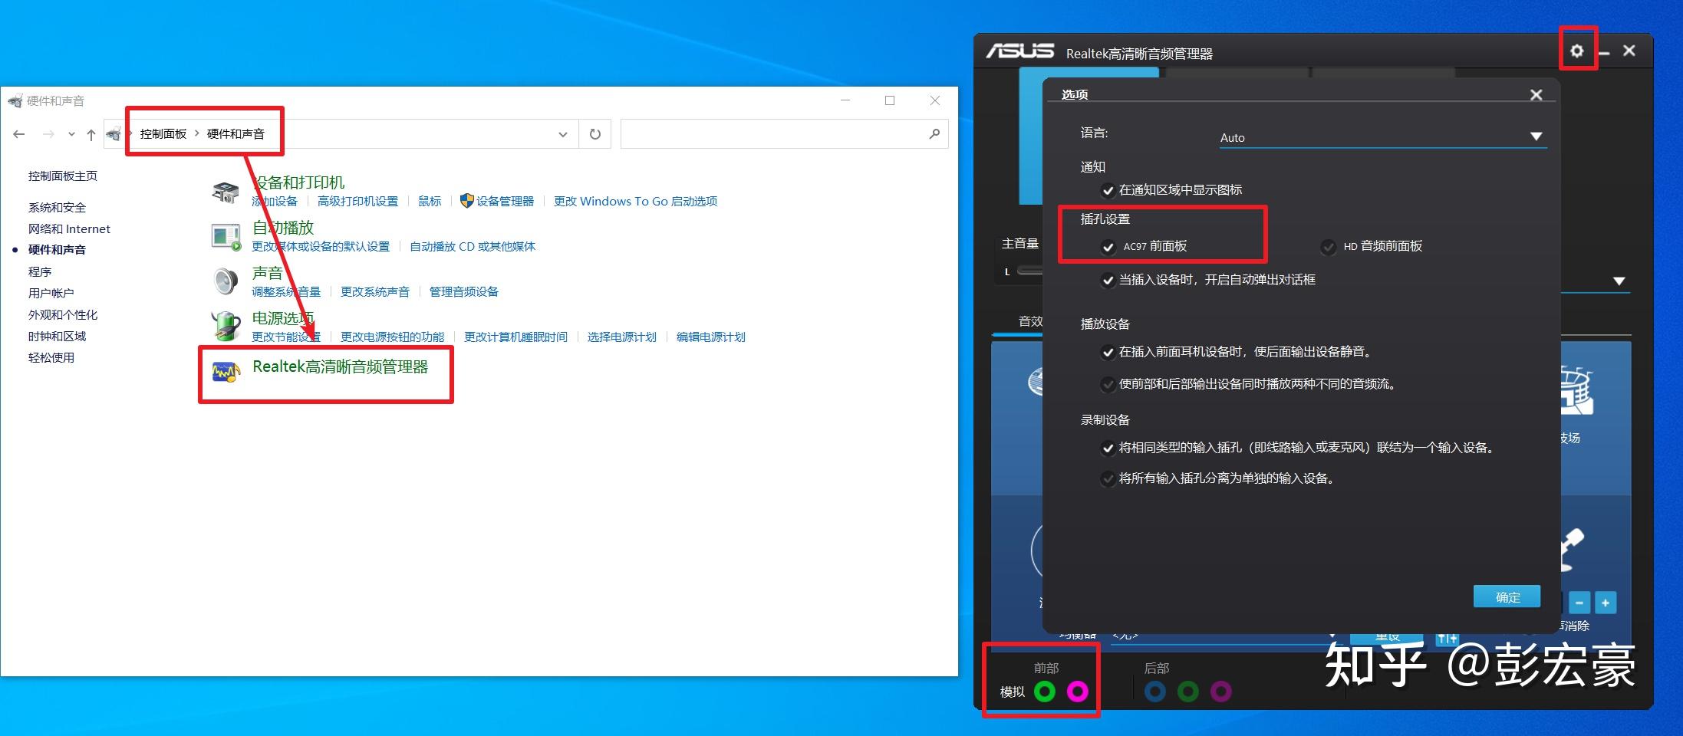Open 编辑电源计划 link
This screenshot has width=1683, height=736.
click(x=711, y=337)
